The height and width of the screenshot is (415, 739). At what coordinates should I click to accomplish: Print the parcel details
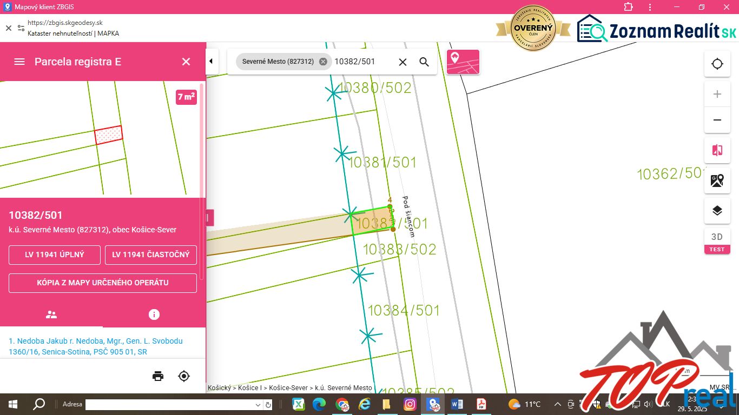(x=158, y=376)
